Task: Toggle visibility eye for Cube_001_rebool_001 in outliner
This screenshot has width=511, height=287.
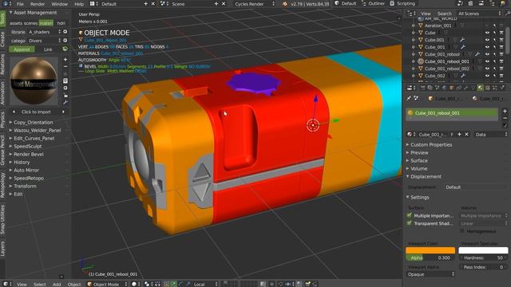Action: (487, 61)
